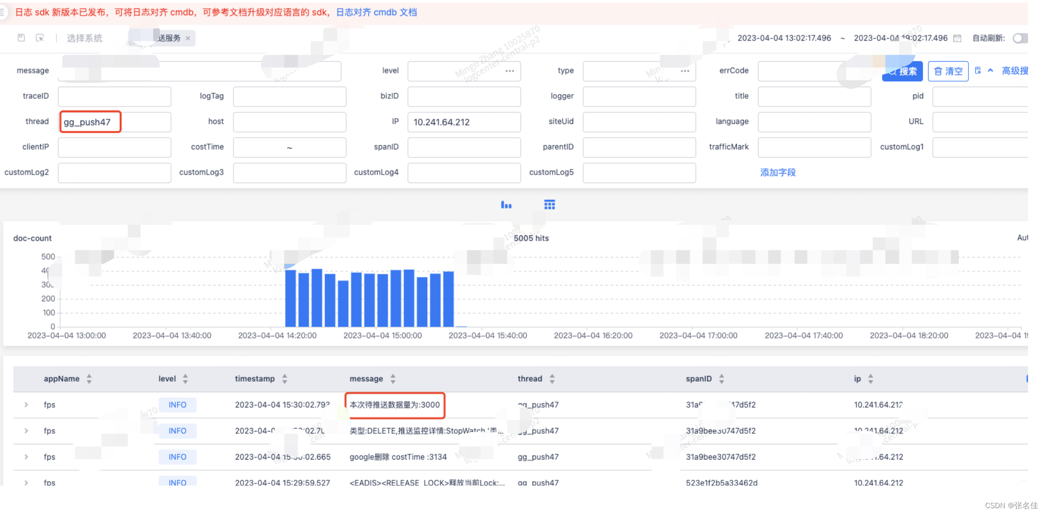
Task: Collapse the search fields with up chevron
Action: click(x=991, y=70)
